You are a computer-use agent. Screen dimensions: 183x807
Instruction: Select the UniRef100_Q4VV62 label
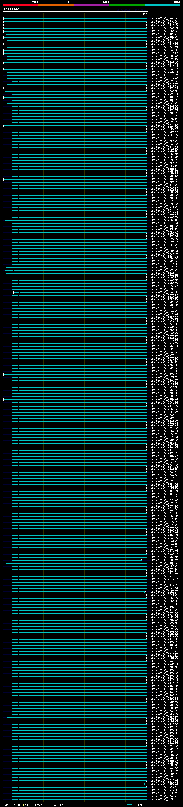[x=164, y=724]
